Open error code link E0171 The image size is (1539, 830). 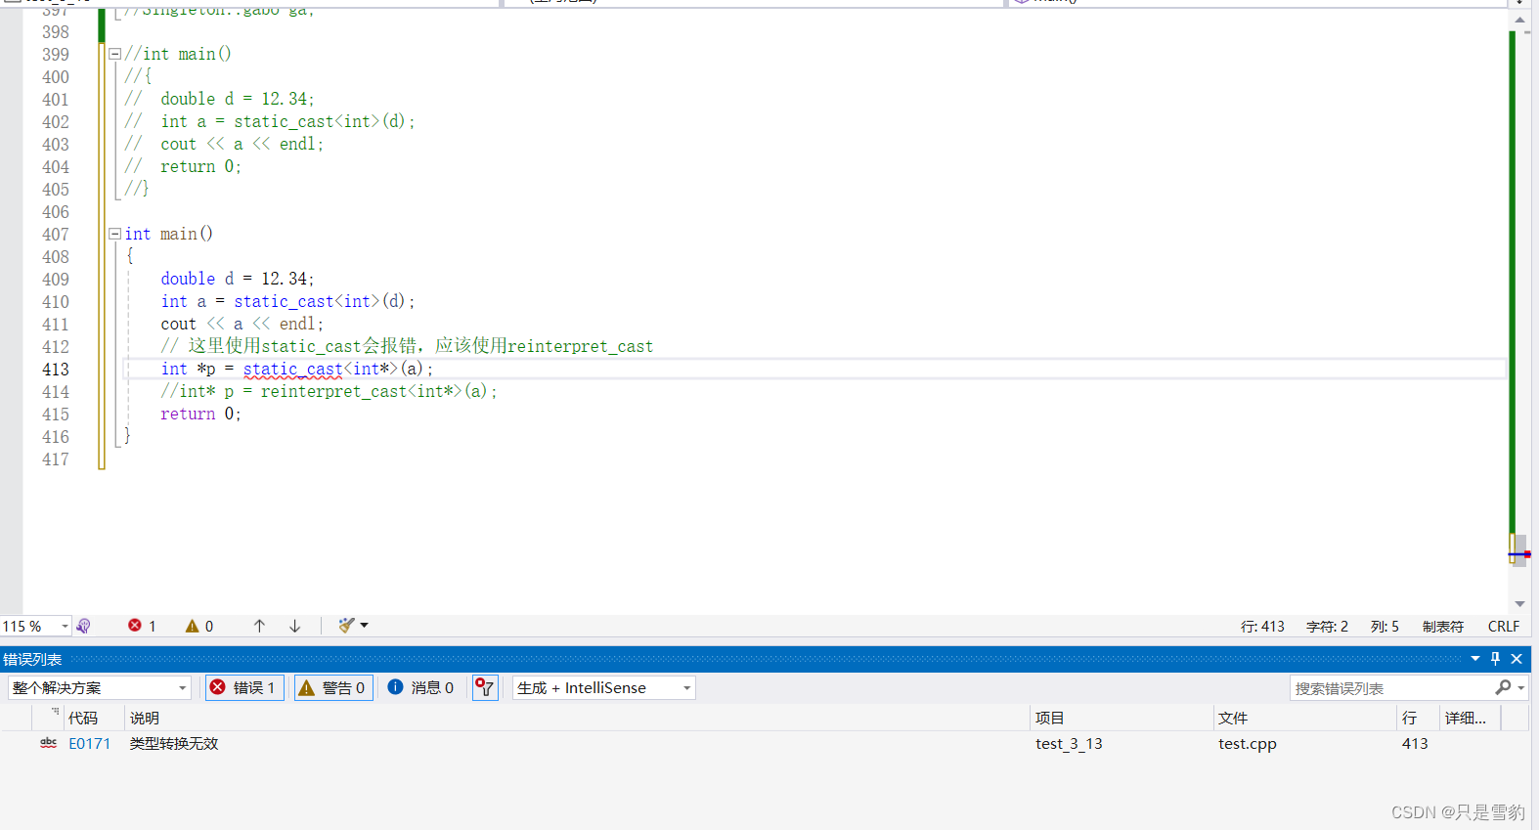89,744
